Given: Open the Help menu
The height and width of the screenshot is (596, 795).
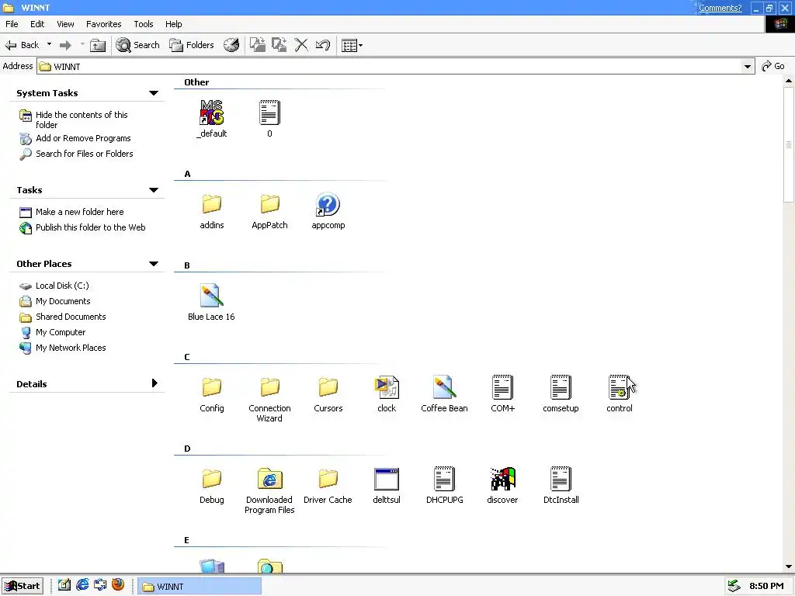Looking at the screenshot, I should tap(173, 24).
